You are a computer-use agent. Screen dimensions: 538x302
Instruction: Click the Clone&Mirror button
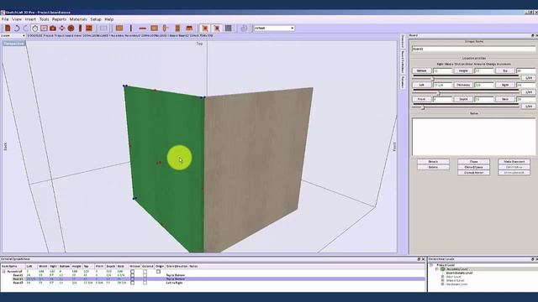point(473,173)
